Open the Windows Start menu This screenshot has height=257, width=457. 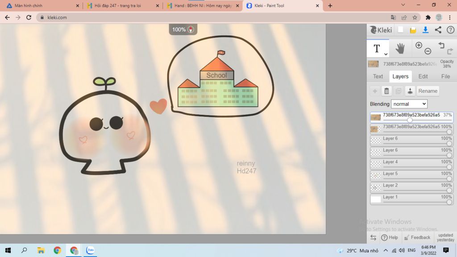(8, 250)
